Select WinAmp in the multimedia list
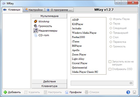This screenshot has width=140, height=97. tap(44, 21)
